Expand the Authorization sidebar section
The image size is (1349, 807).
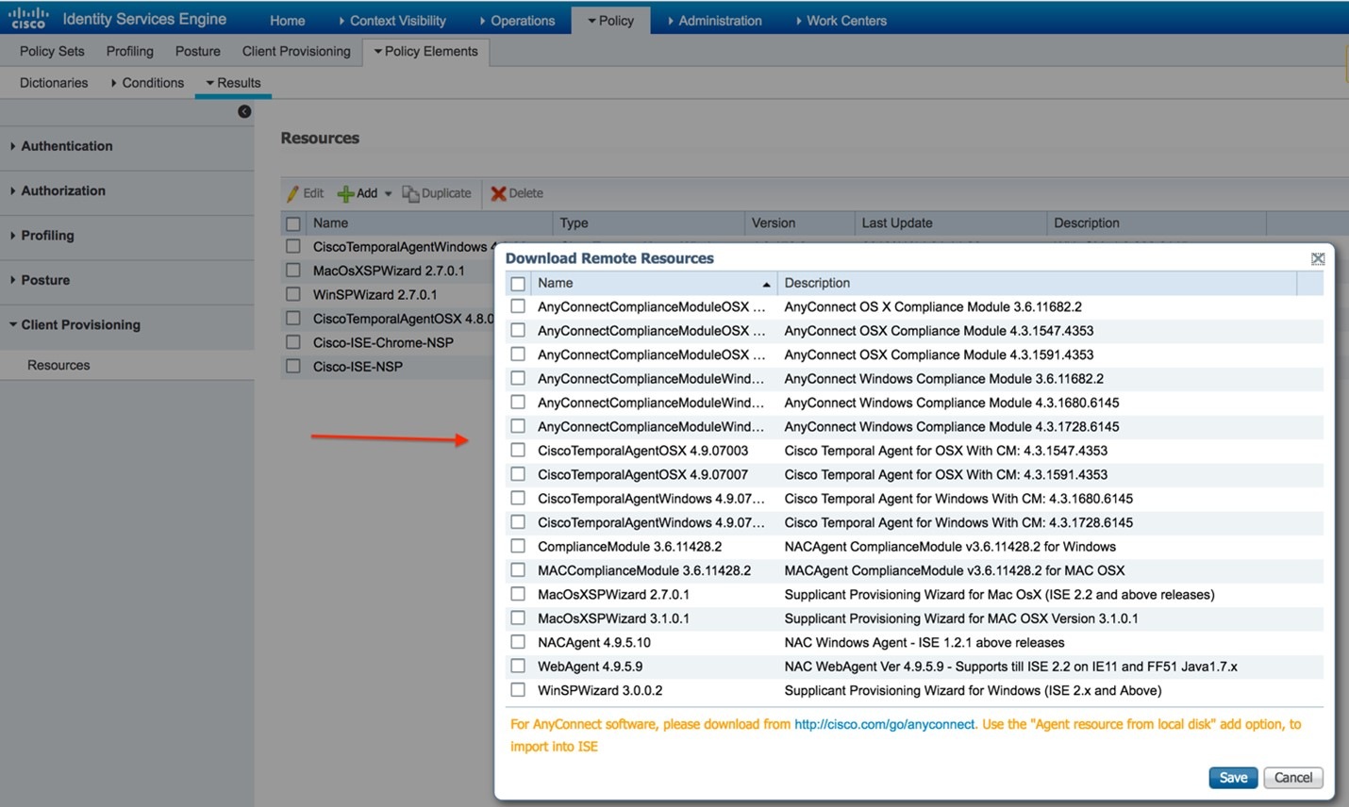click(13, 190)
